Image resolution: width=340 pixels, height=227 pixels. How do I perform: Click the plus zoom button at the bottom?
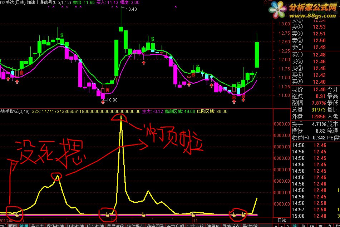pos(276,226)
